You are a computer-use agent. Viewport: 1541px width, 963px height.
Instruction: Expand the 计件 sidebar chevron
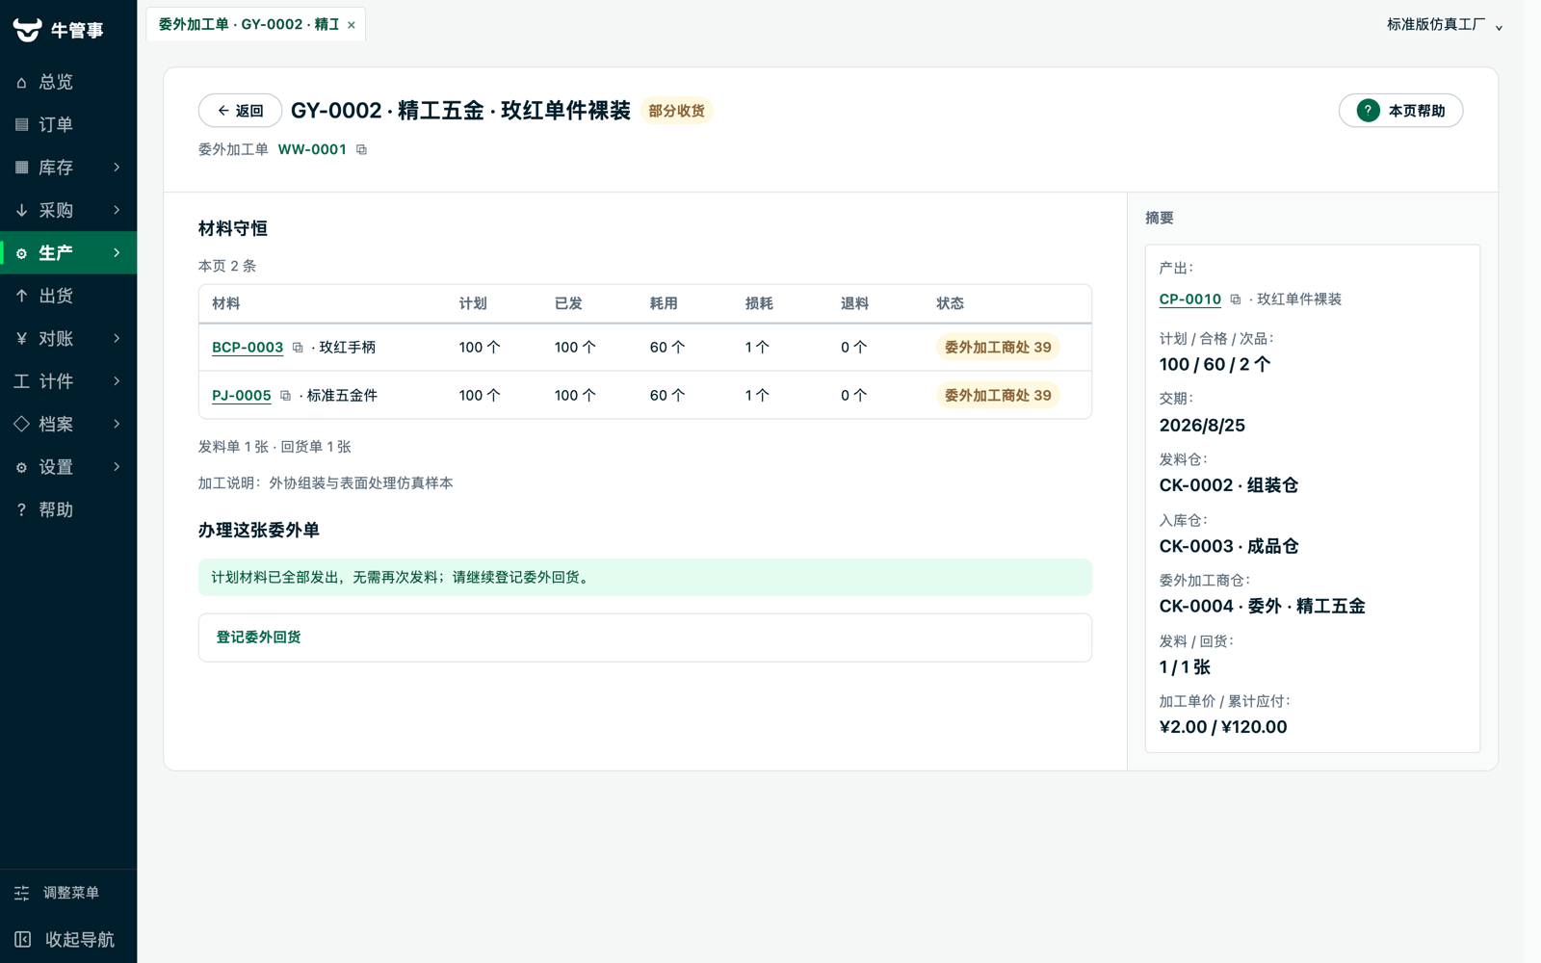point(117,381)
